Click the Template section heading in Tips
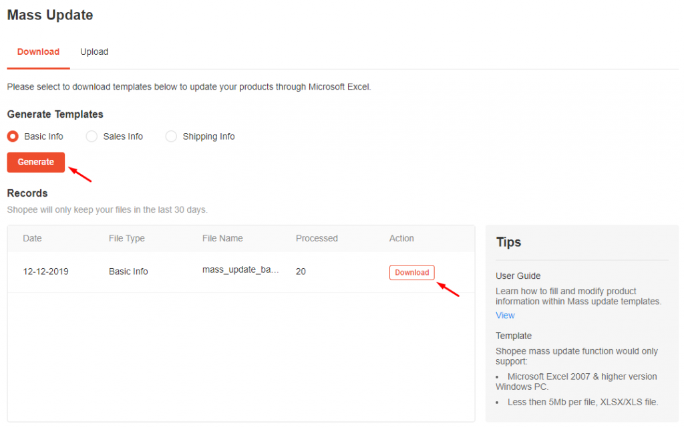Image resolution: width=684 pixels, height=428 pixels. [x=513, y=335]
